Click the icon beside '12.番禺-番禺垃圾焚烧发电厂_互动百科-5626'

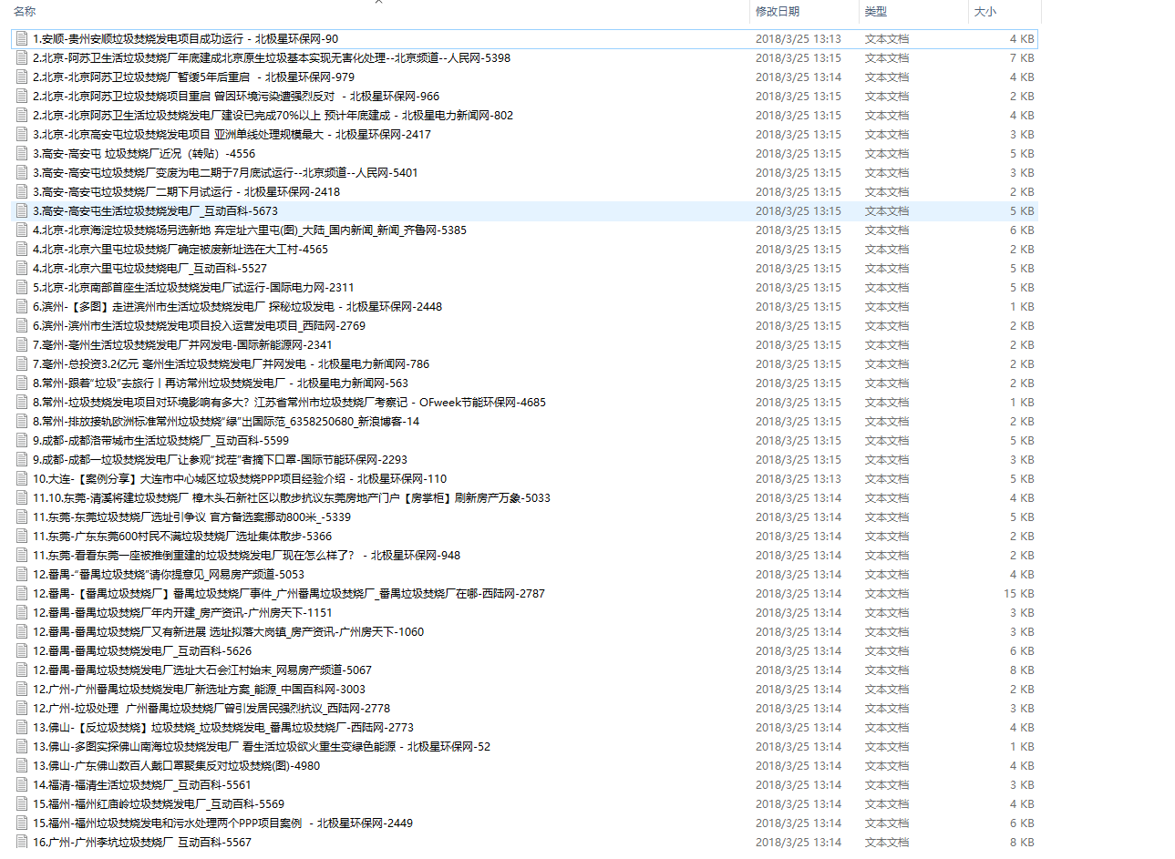pos(22,650)
